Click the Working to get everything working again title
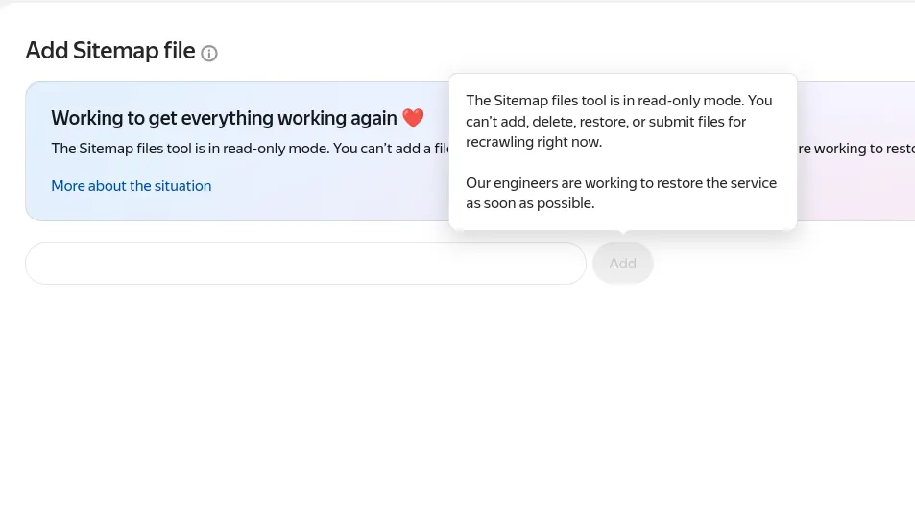This screenshot has height=506, width=915. click(224, 118)
